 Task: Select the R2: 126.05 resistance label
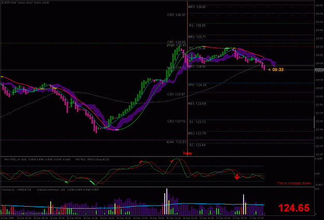pos(198,26)
